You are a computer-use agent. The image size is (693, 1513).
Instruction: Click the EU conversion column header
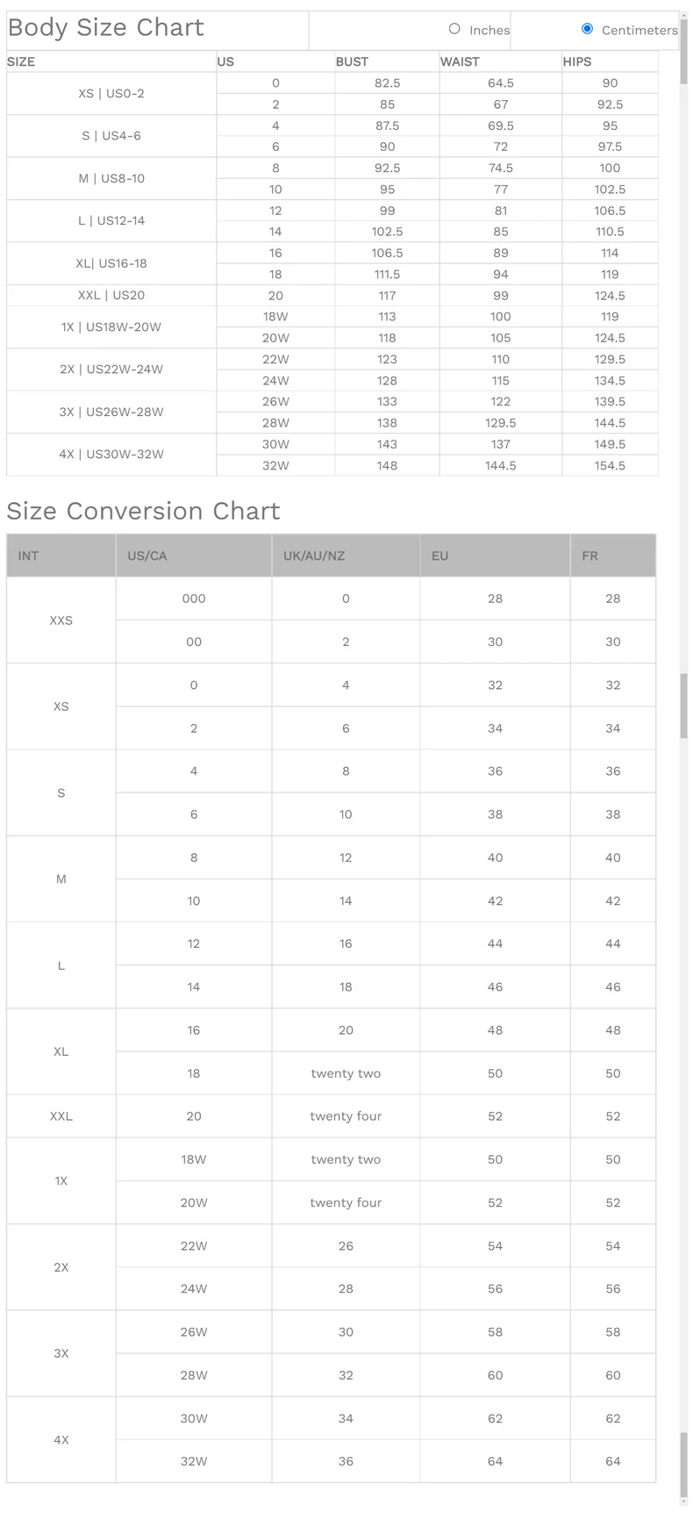pos(440,556)
